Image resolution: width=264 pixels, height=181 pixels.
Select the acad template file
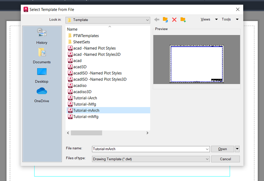(x=75, y=61)
